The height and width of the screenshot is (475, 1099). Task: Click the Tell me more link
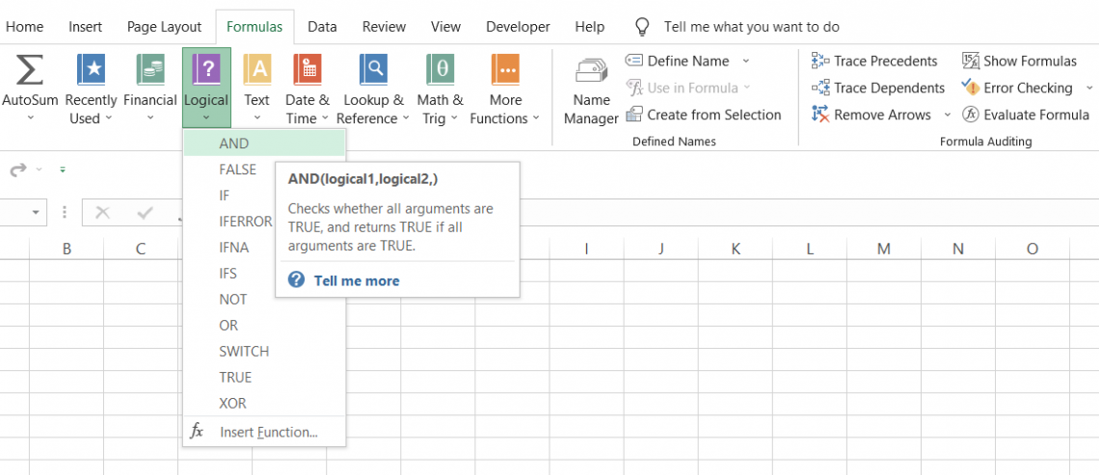356,280
